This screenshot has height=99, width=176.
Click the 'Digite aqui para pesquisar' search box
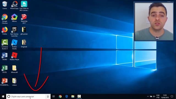pyautogui.click(x=28, y=97)
